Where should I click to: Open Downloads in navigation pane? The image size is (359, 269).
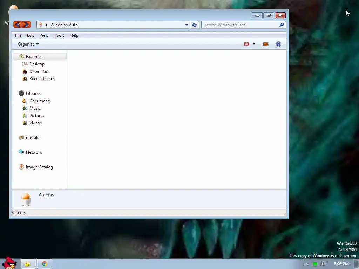tap(40, 71)
